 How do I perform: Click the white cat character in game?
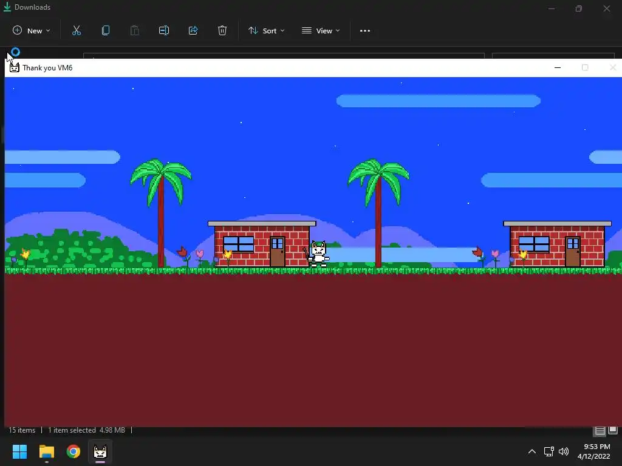coord(318,254)
